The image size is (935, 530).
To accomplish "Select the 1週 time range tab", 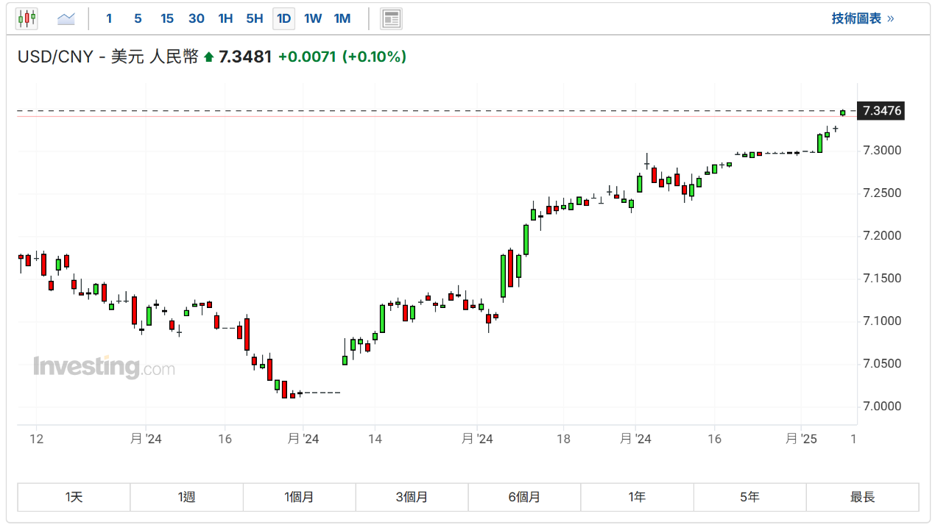I will coord(186,497).
